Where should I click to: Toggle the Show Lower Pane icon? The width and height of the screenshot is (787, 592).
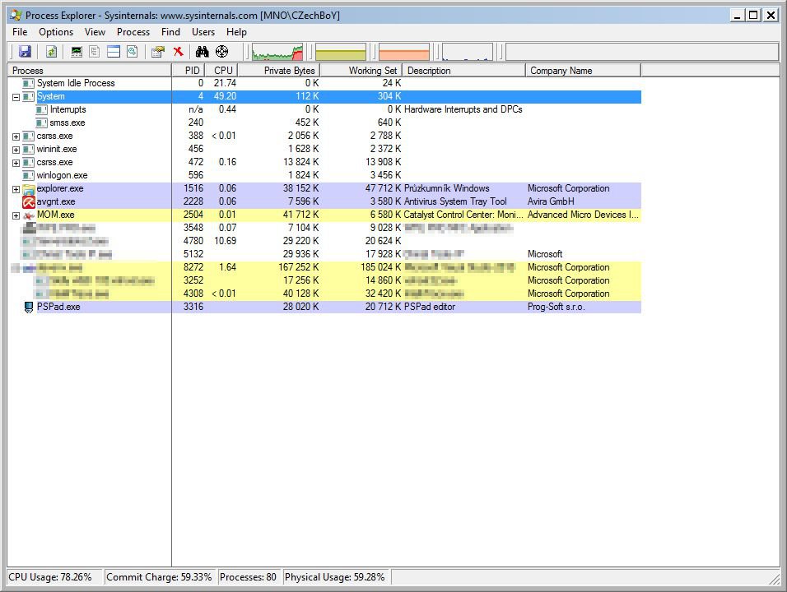(114, 51)
